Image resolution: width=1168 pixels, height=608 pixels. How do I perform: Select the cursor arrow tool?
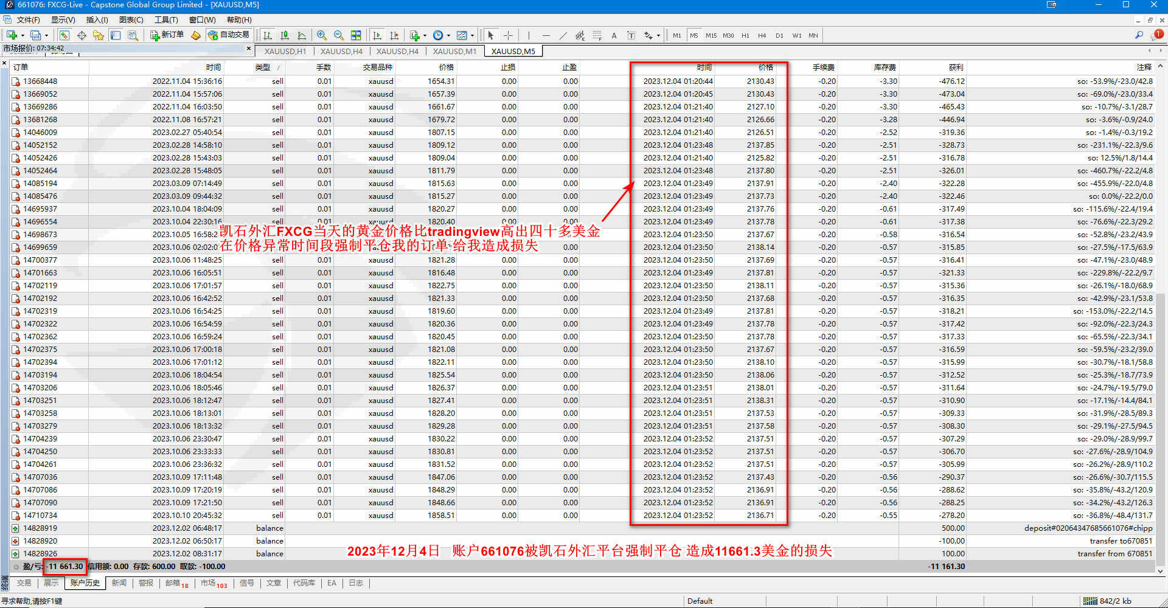click(x=491, y=35)
